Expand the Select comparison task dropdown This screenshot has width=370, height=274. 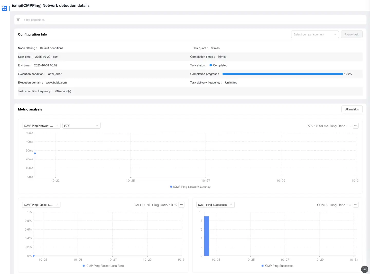[314, 34]
